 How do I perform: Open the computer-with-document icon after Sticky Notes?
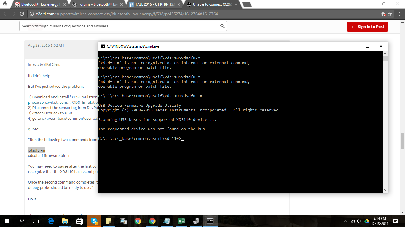(123, 221)
